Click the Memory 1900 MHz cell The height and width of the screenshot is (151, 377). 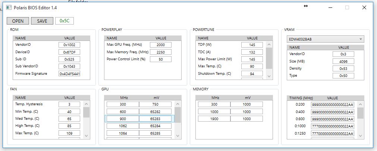[214, 119]
